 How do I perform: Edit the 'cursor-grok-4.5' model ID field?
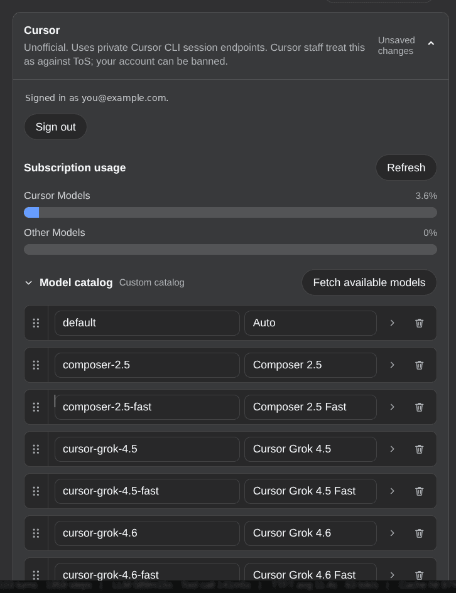(x=147, y=449)
